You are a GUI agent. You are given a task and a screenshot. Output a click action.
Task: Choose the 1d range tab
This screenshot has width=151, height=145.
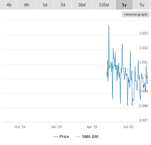[45, 5]
